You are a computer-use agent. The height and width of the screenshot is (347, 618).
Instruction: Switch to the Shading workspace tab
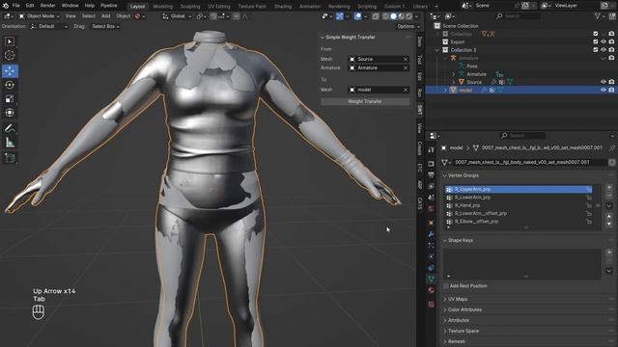coord(283,7)
